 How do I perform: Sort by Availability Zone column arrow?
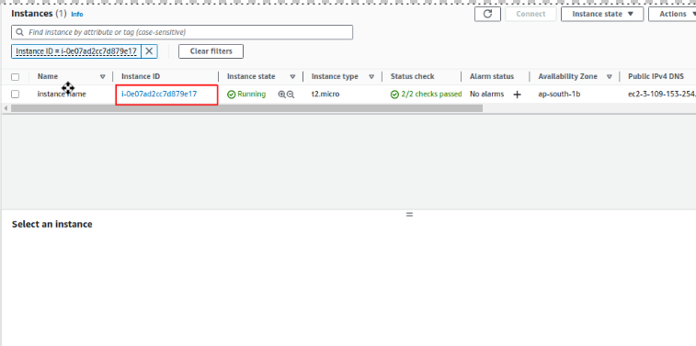610,77
